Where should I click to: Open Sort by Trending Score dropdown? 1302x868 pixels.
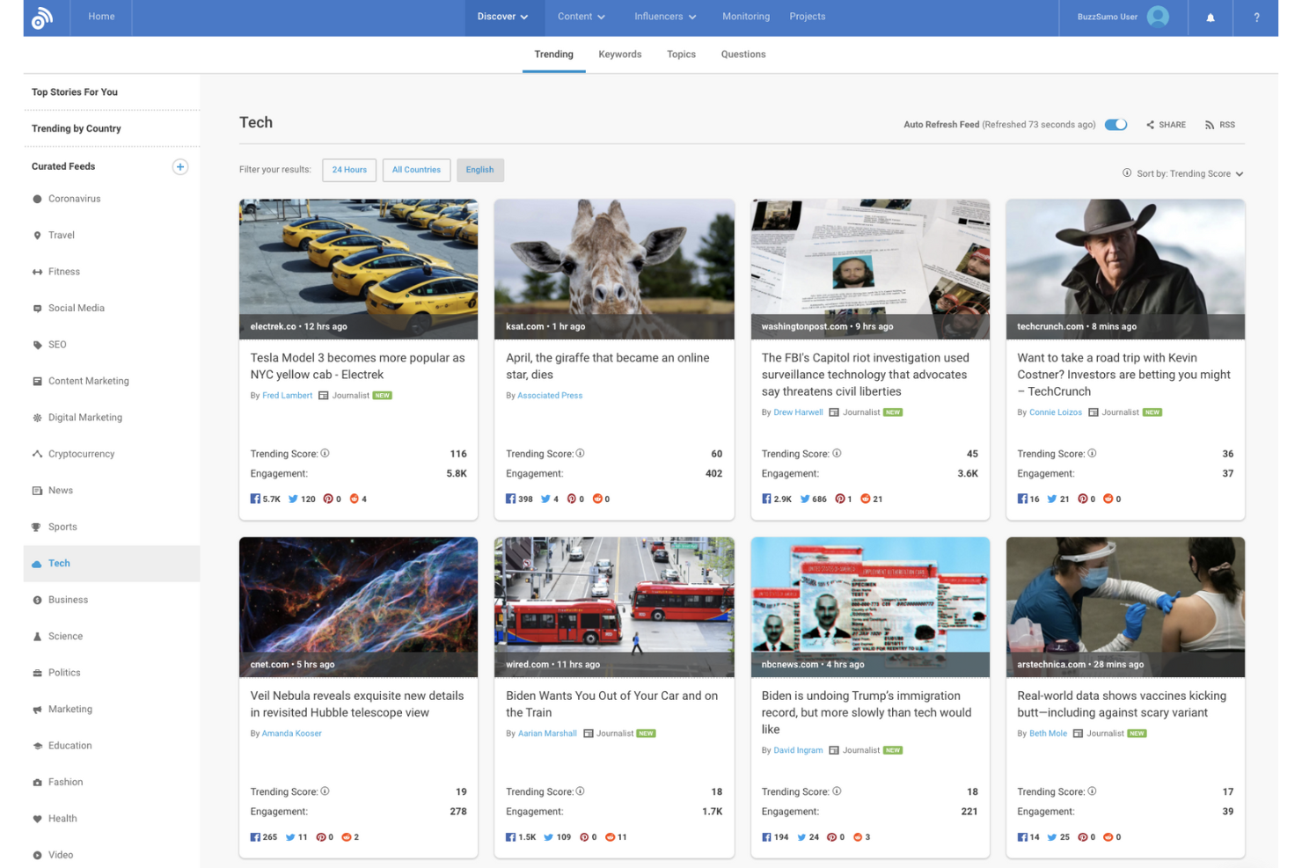tap(1190, 174)
